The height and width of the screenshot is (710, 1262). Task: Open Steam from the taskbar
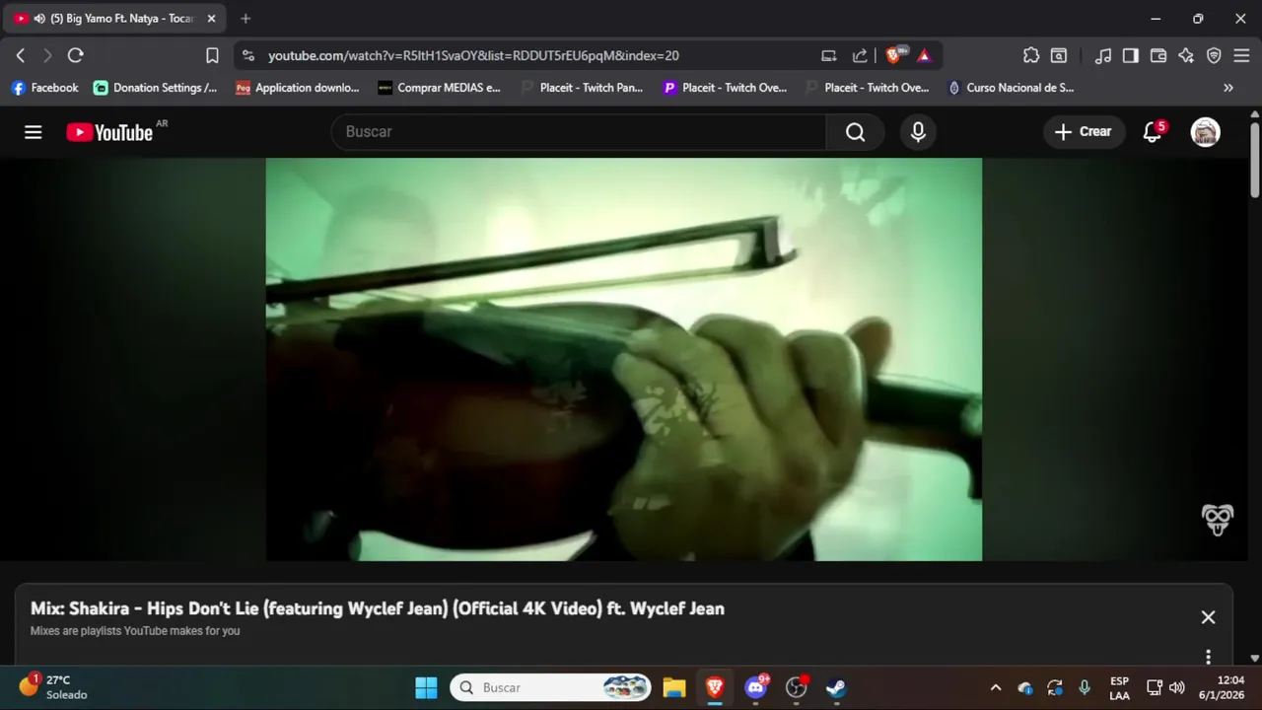pyautogui.click(x=836, y=687)
